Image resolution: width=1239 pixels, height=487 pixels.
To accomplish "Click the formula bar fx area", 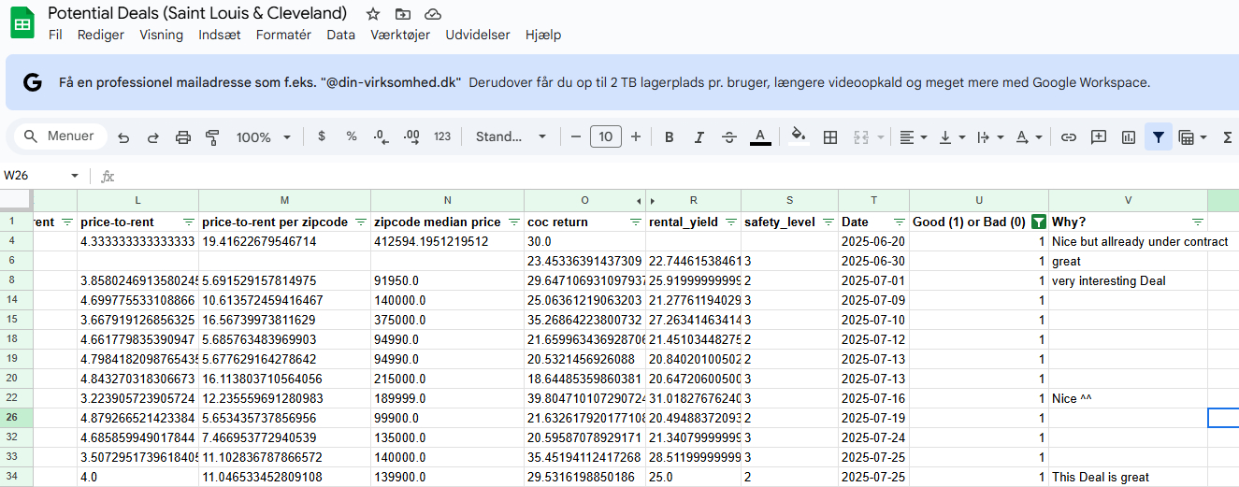I will click(x=108, y=176).
